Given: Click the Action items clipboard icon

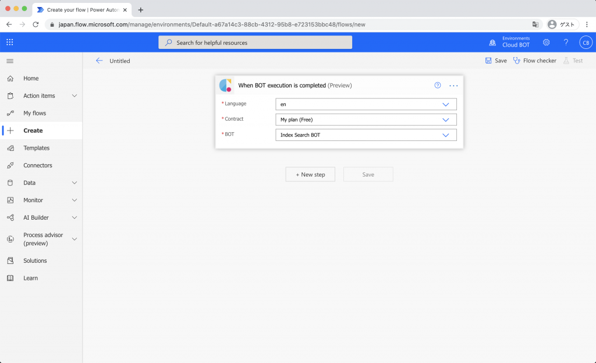Looking at the screenshot, I should (x=10, y=96).
